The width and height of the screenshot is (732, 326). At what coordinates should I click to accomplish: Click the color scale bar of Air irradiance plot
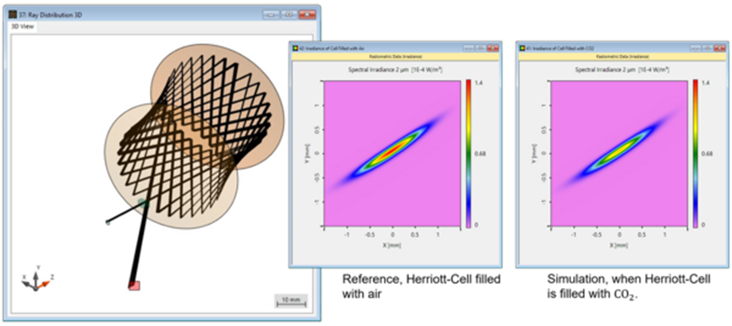tap(468, 154)
